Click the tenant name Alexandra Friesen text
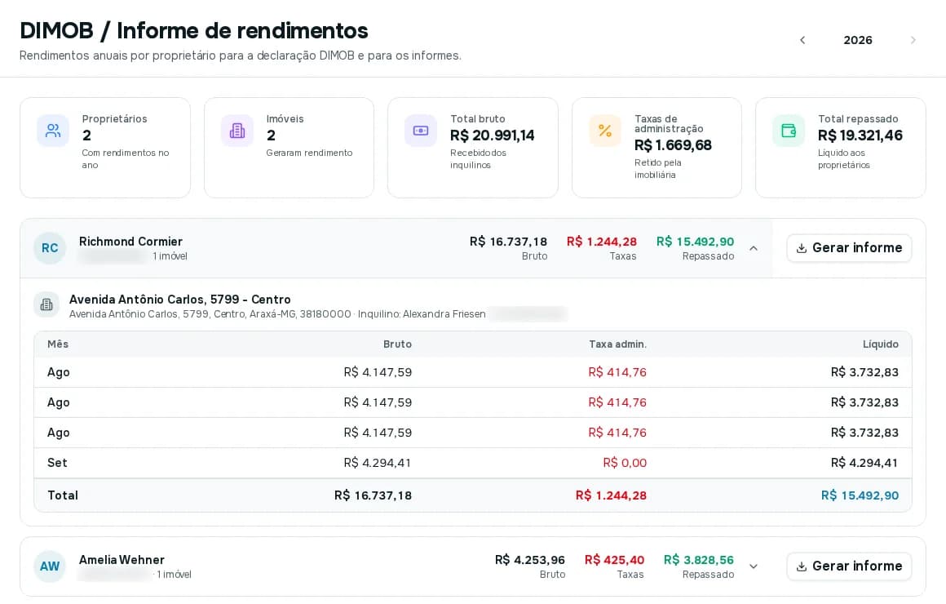Image resolution: width=946 pixels, height=604 pixels. 444,314
